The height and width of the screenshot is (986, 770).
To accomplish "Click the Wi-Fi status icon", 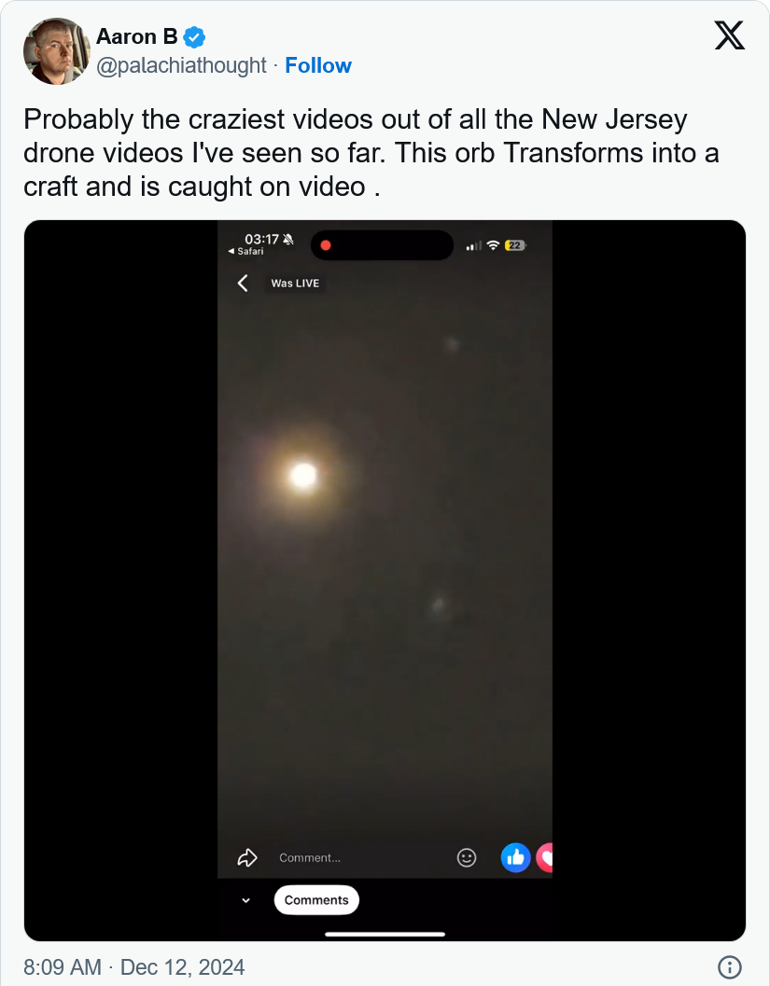I will click(492, 245).
